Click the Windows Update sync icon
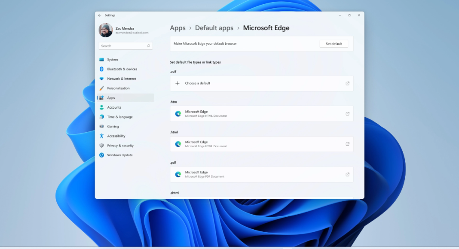The image size is (459, 249). click(x=101, y=155)
